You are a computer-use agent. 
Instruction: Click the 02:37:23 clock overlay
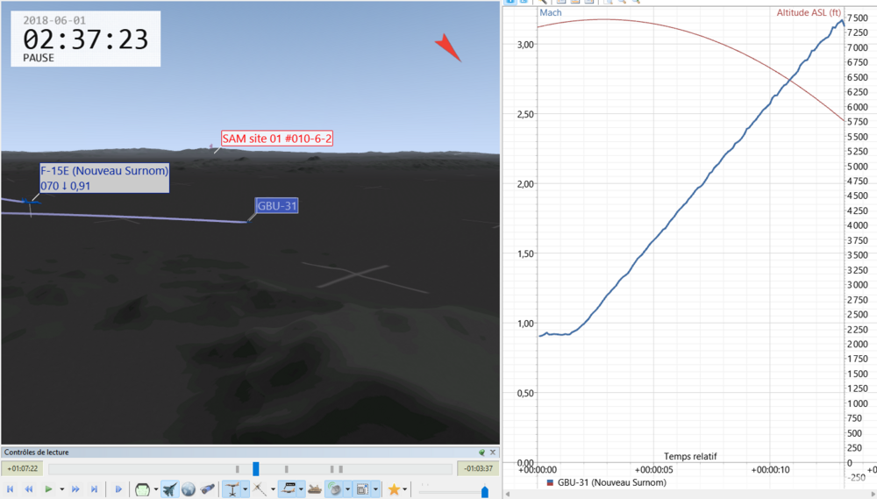86,39
